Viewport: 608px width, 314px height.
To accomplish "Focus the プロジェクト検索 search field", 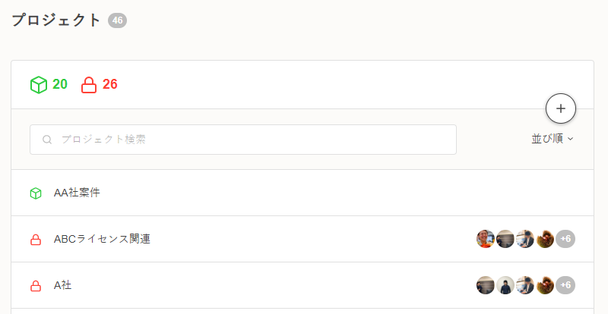I will click(x=251, y=140).
